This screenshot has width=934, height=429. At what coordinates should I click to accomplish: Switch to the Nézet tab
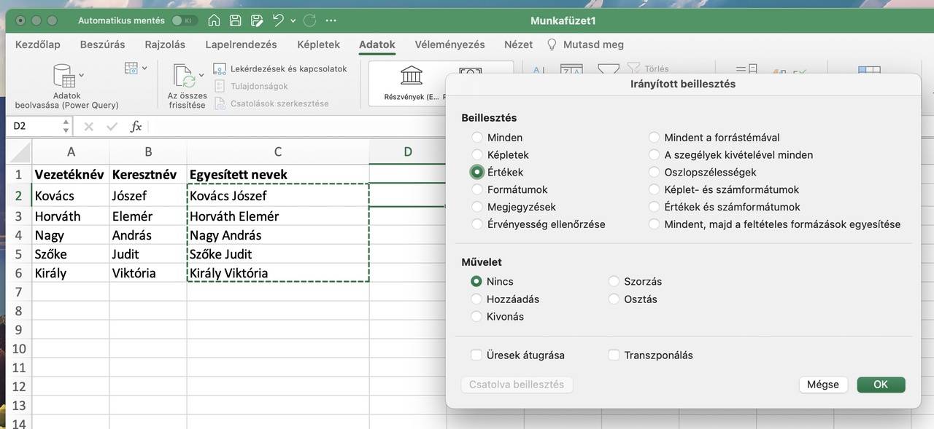point(518,44)
